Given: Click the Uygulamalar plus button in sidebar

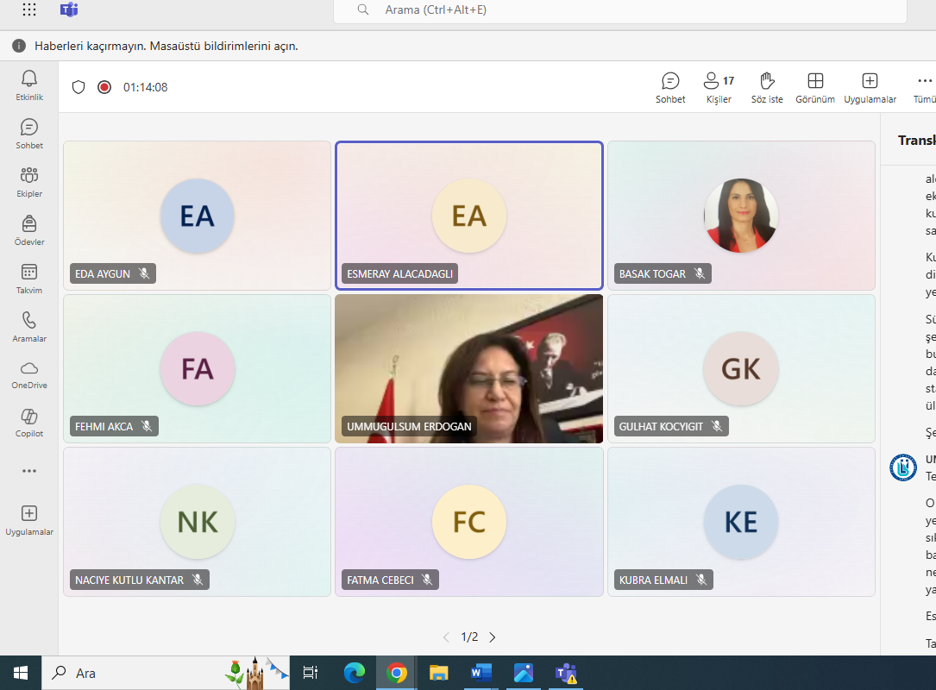Looking at the screenshot, I should point(29,519).
